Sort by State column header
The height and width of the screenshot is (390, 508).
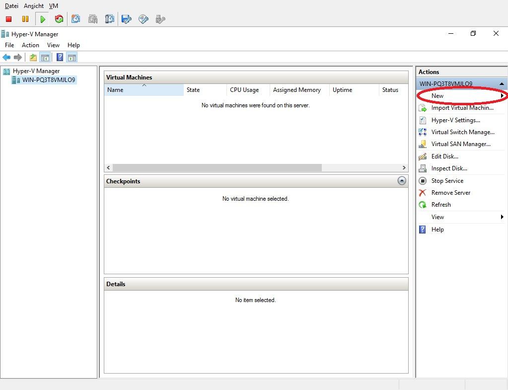point(205,90)
